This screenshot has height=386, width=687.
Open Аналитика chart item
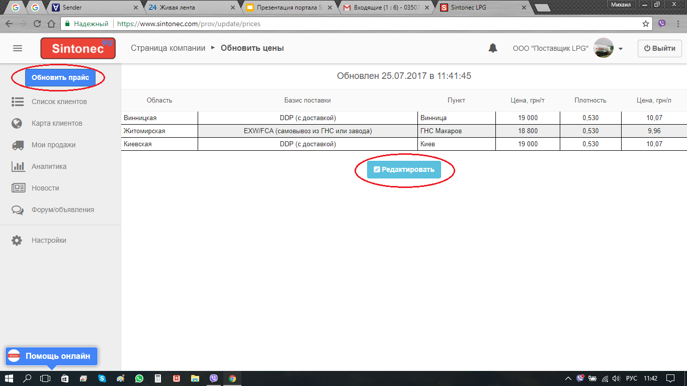[49, 166]
